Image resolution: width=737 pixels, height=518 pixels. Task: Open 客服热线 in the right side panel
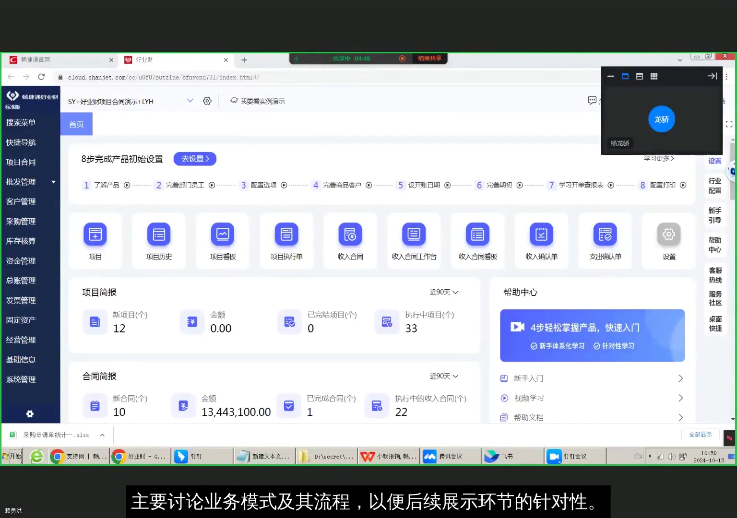[714, 274]
